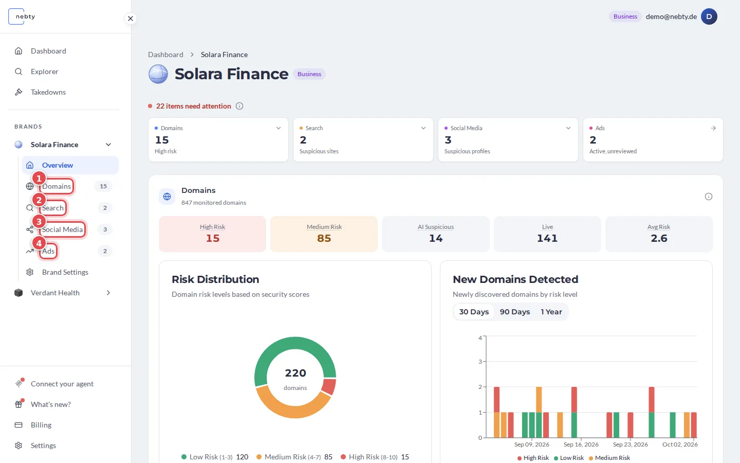Click the Overview house icon
The image size is (740, 463).
pyautogui.click(x=30, y=165)
